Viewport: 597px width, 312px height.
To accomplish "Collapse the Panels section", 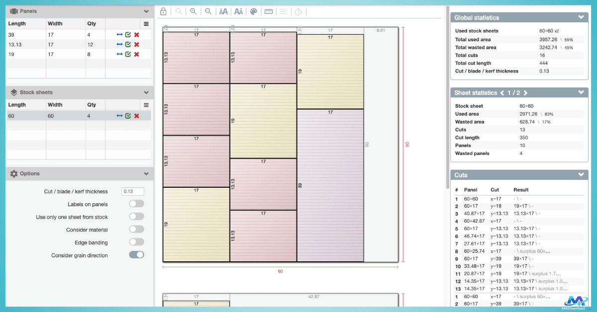I will [146, 11].
